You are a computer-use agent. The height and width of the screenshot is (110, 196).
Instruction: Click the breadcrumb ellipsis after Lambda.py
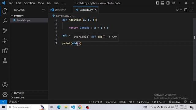coord(73,16)
